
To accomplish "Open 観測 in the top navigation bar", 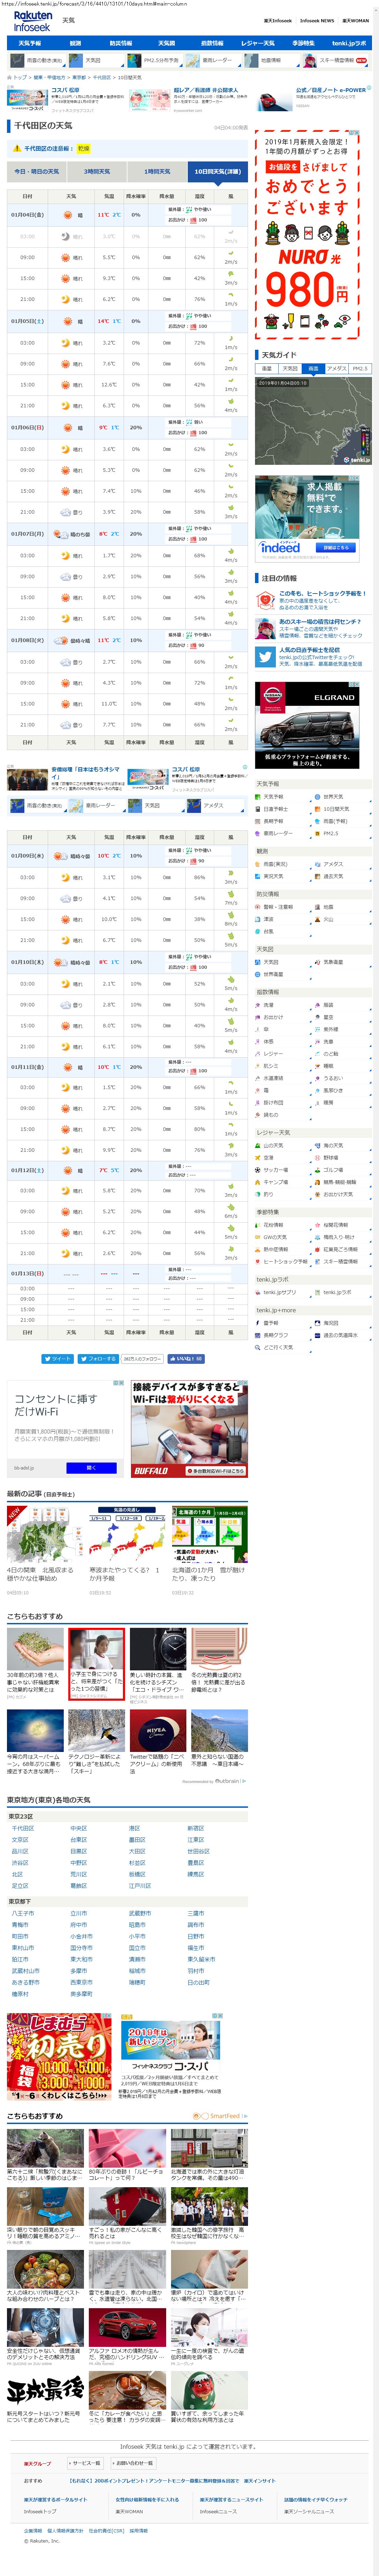I will pos(75,44).
